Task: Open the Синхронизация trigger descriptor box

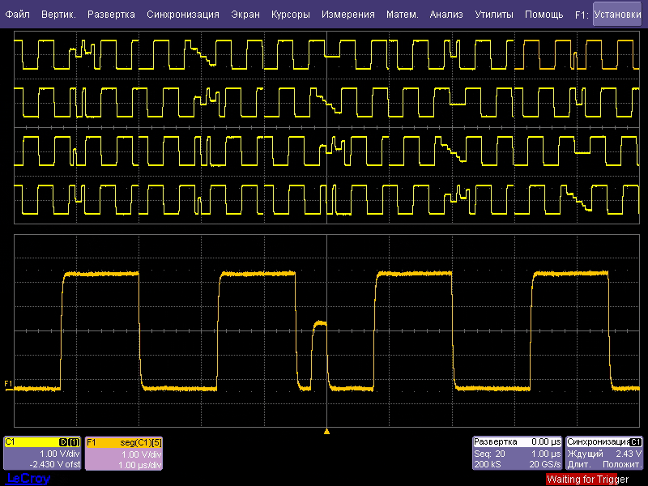Action: tap(605, 453)
